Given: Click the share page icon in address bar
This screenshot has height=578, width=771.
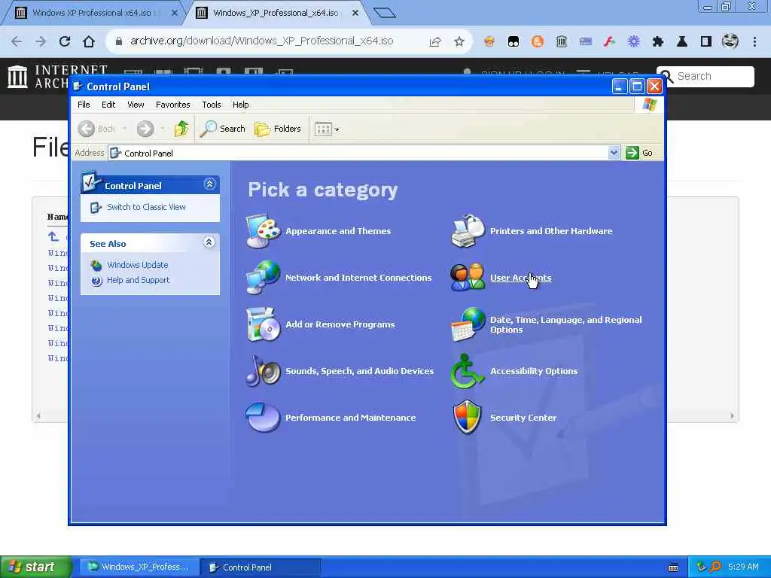Looking at the screenshot, I should point(434,41).
